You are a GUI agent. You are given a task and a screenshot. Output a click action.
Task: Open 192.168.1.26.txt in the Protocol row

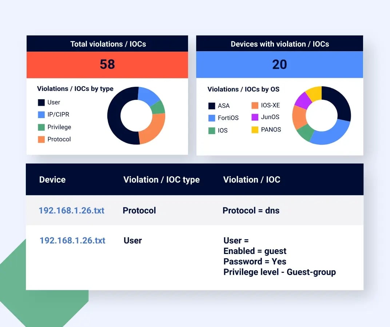point(72,210)
